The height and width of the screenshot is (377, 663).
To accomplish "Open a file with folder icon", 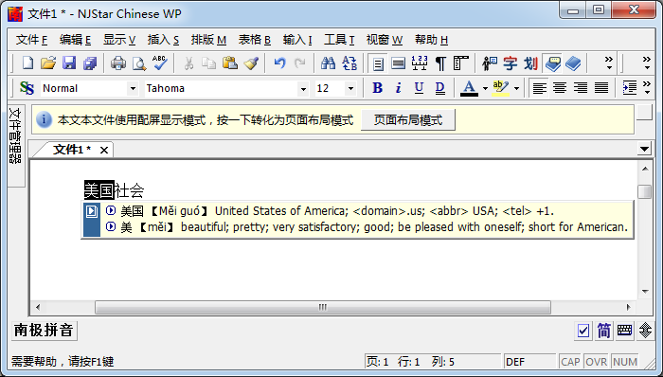I will [x=48, y=63].
